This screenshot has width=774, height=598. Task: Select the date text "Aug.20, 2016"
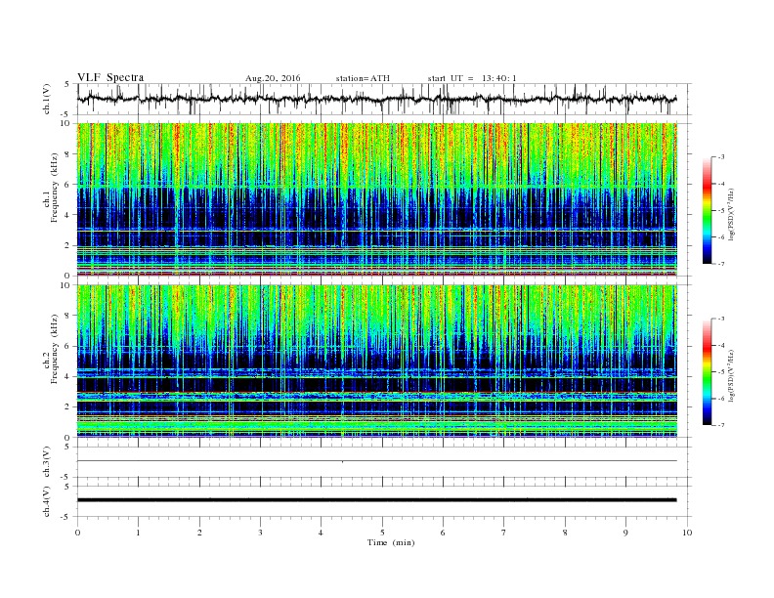tap(273, 78)
